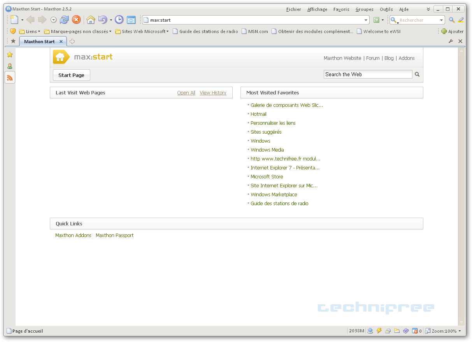
Task: Open the Windows Marketplace favorite link
Action: pyautogui.click(x=274, y=195)
